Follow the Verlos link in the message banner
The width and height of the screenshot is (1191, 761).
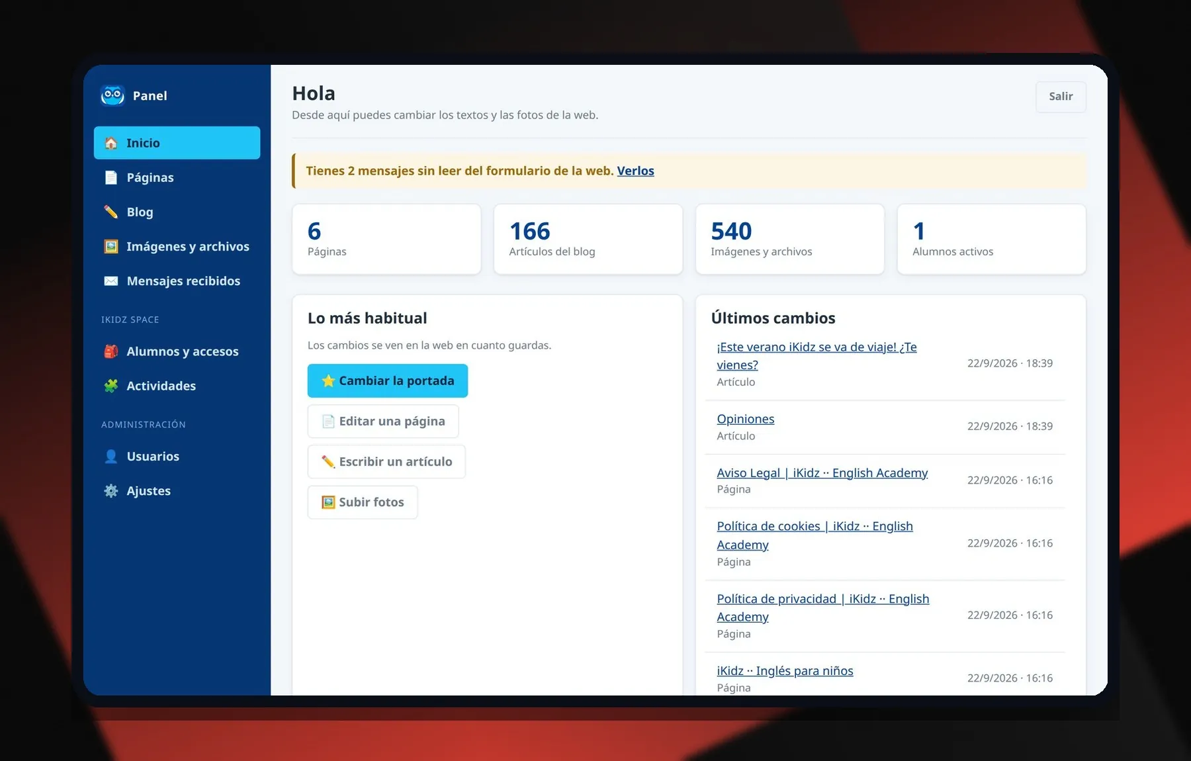click(635, 171)
